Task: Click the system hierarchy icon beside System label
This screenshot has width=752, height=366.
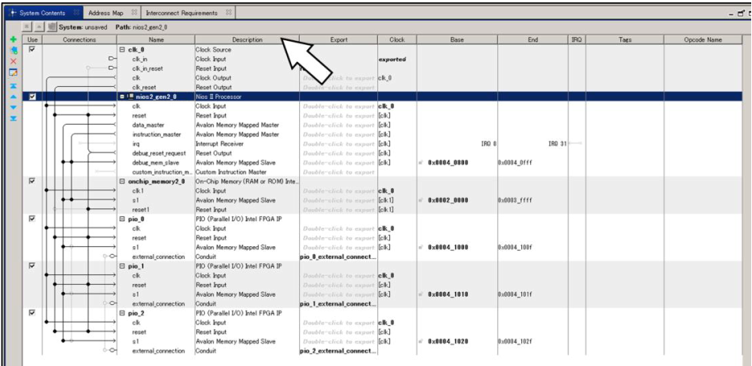Action: pyautogui.click(x=51, y=27)
